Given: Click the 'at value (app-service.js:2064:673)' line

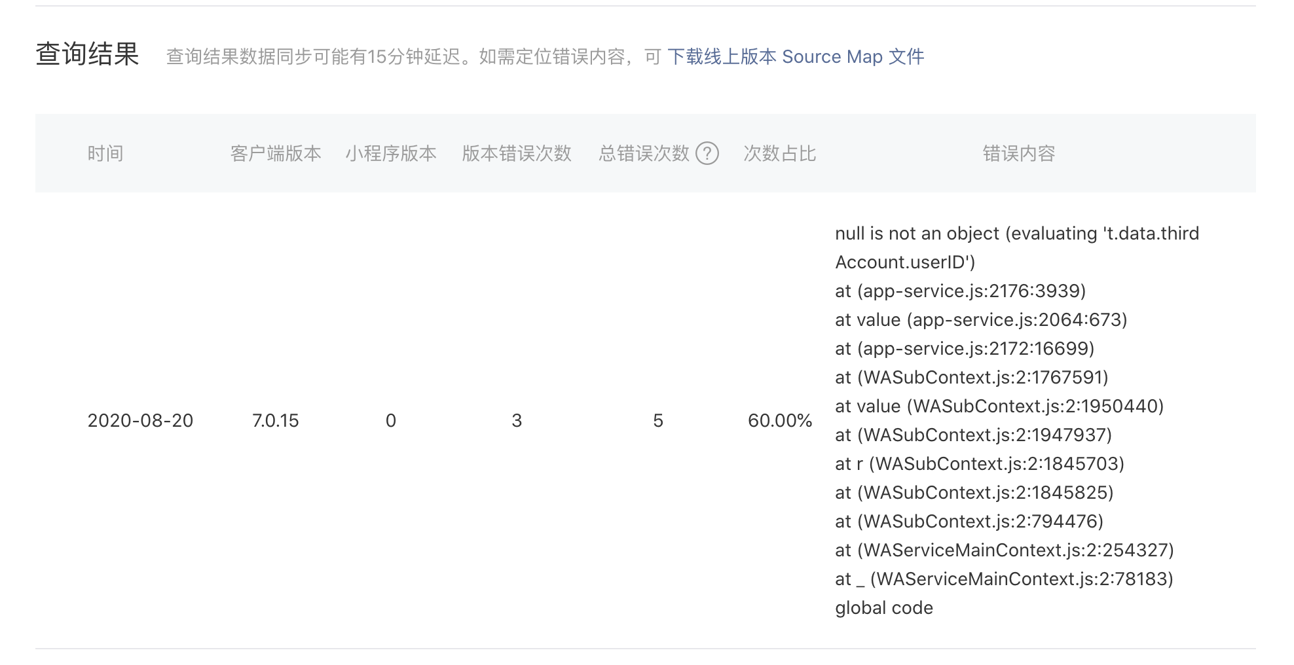Looking at the screenshot, I should [x=981, y=320].
